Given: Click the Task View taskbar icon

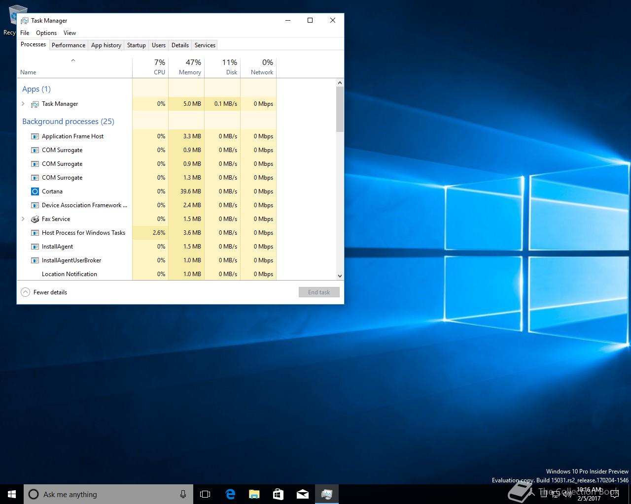Looking at the screenshot, I should (205, 494).
